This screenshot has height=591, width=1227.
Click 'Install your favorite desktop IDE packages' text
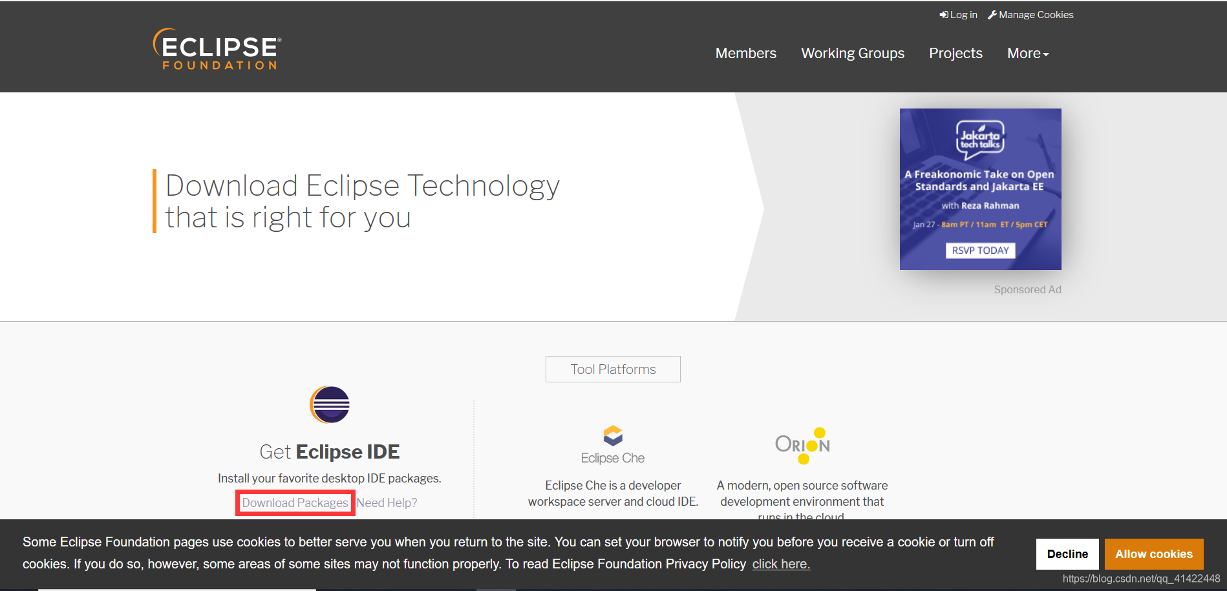(x=330, y=479)
